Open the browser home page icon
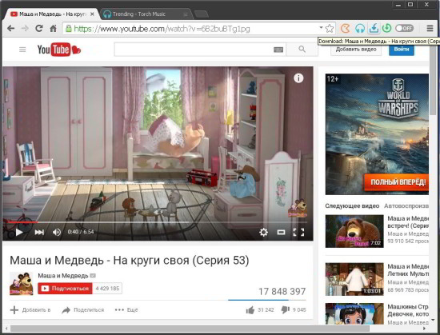This screenshot has height=335, width=440. click(53, 28)
